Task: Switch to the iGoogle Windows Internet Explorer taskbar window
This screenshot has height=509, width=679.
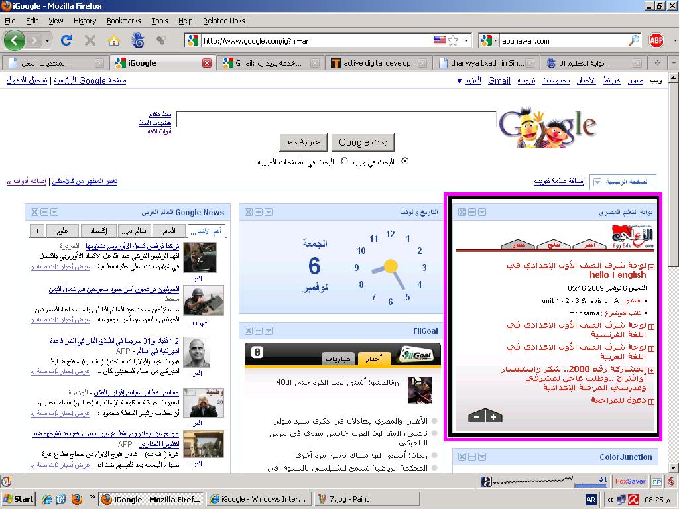Action: click(259, 500)
